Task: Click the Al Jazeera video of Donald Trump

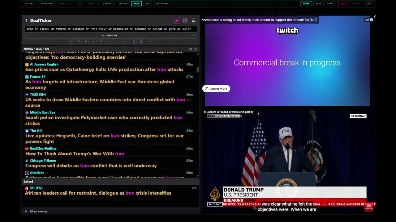Action: pos(289,161)
